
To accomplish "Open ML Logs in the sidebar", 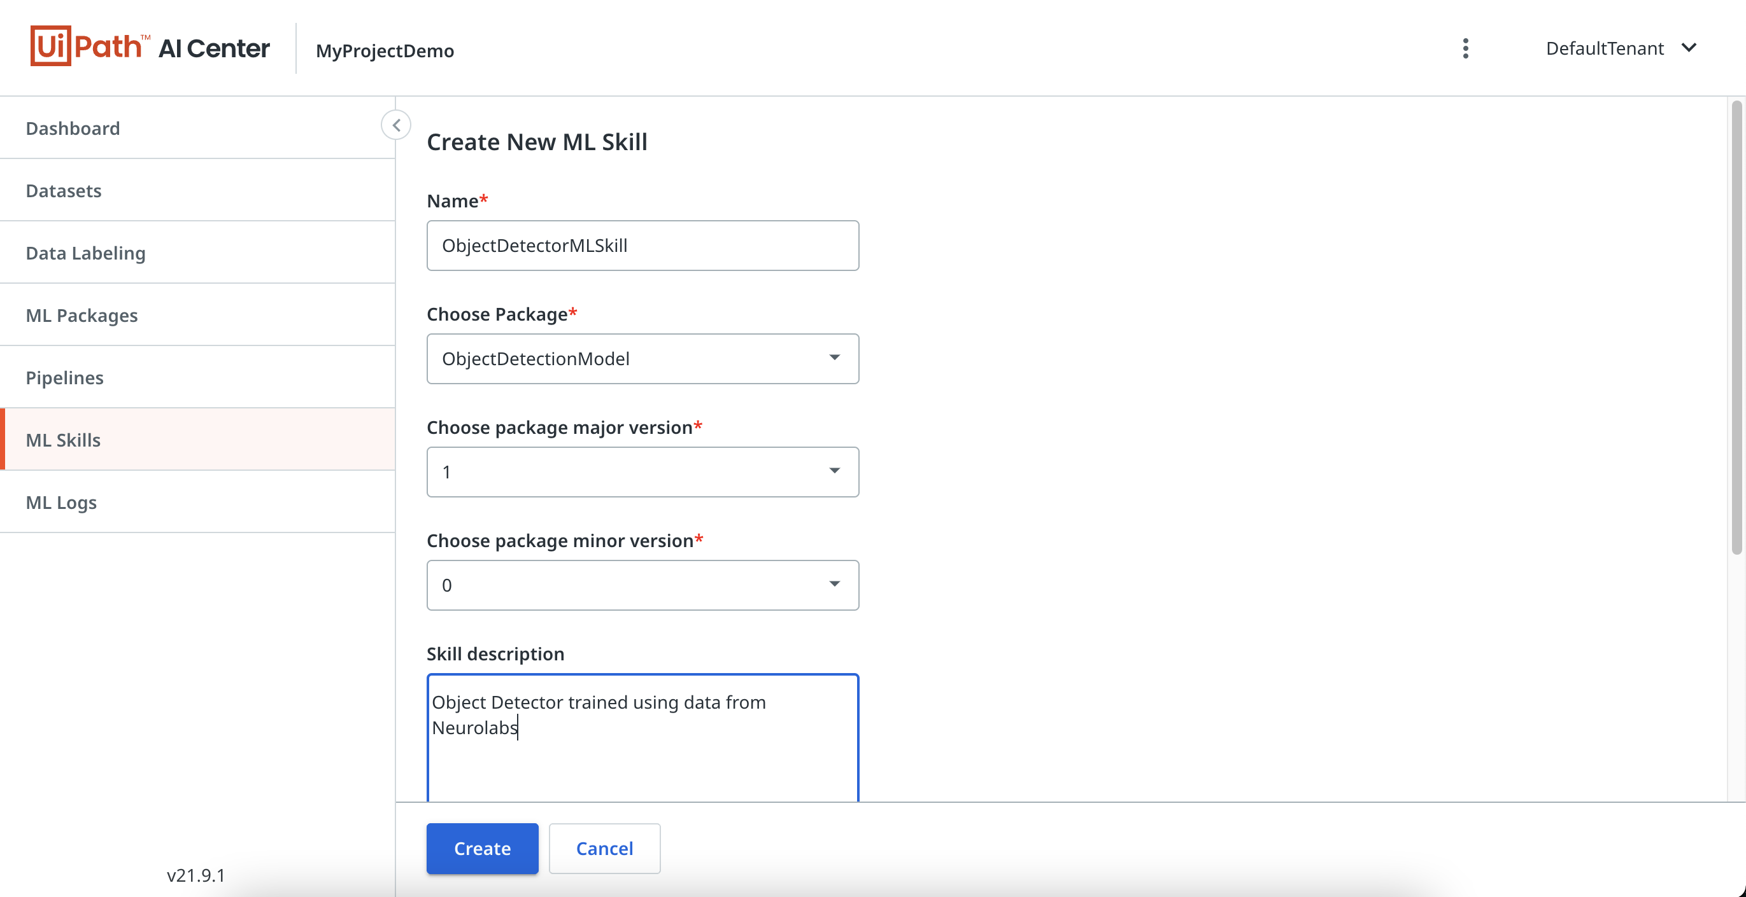I will pos(197,502).
